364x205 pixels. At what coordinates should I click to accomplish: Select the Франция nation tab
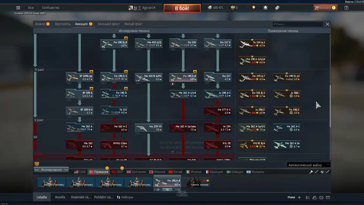214,172
